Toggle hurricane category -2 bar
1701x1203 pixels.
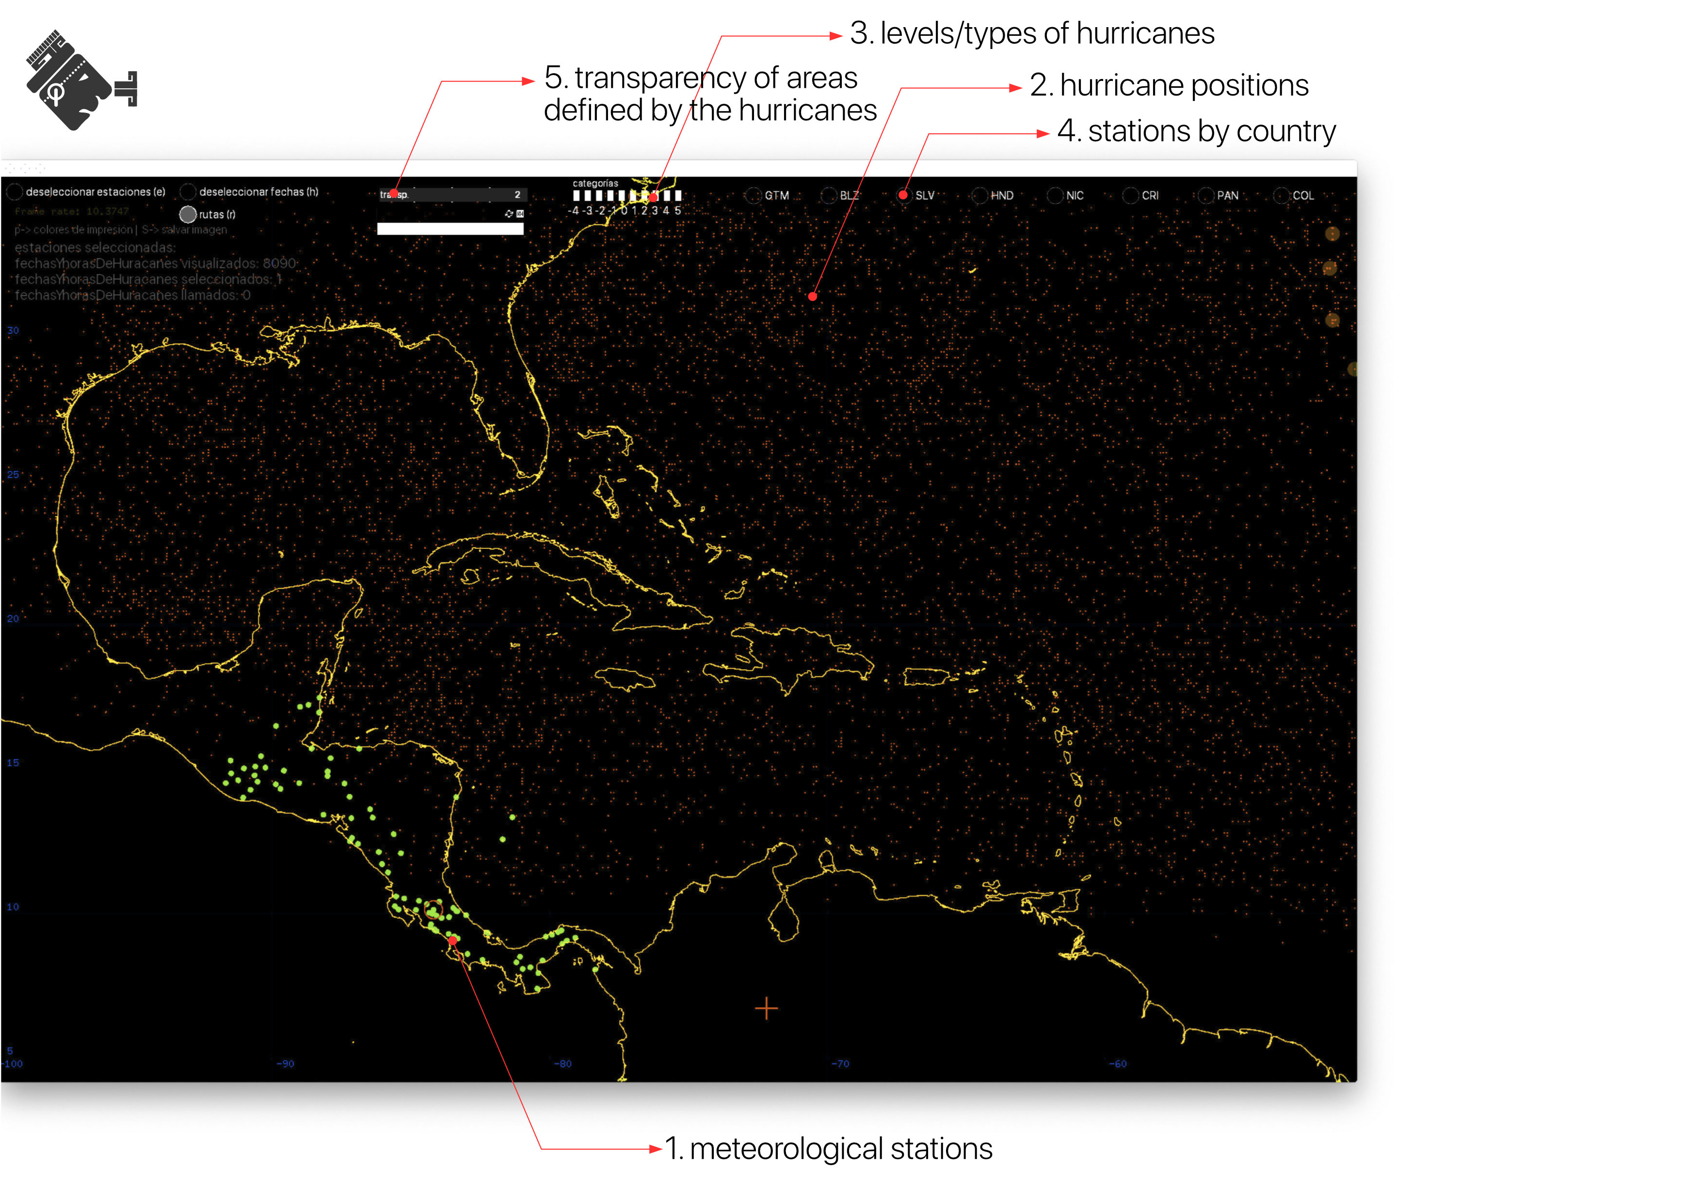click(x=599, y=195)
